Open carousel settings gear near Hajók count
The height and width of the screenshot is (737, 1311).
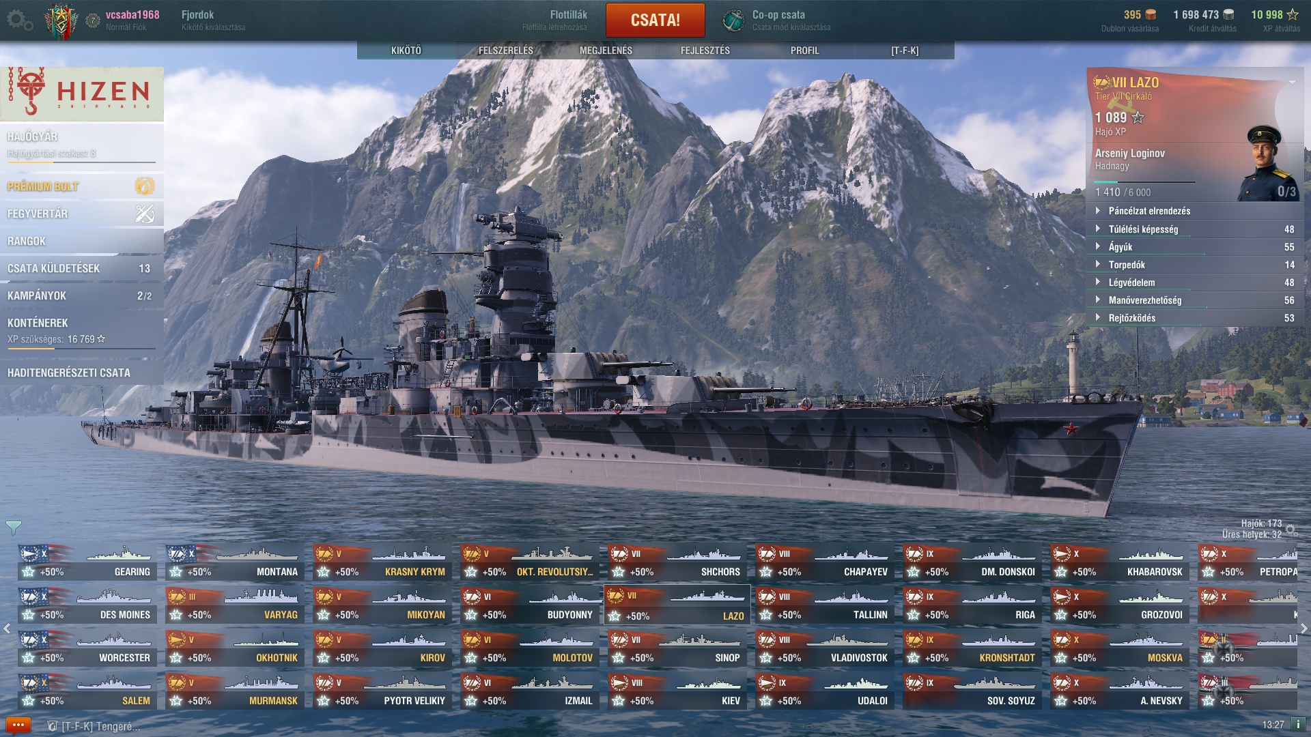1291,530
